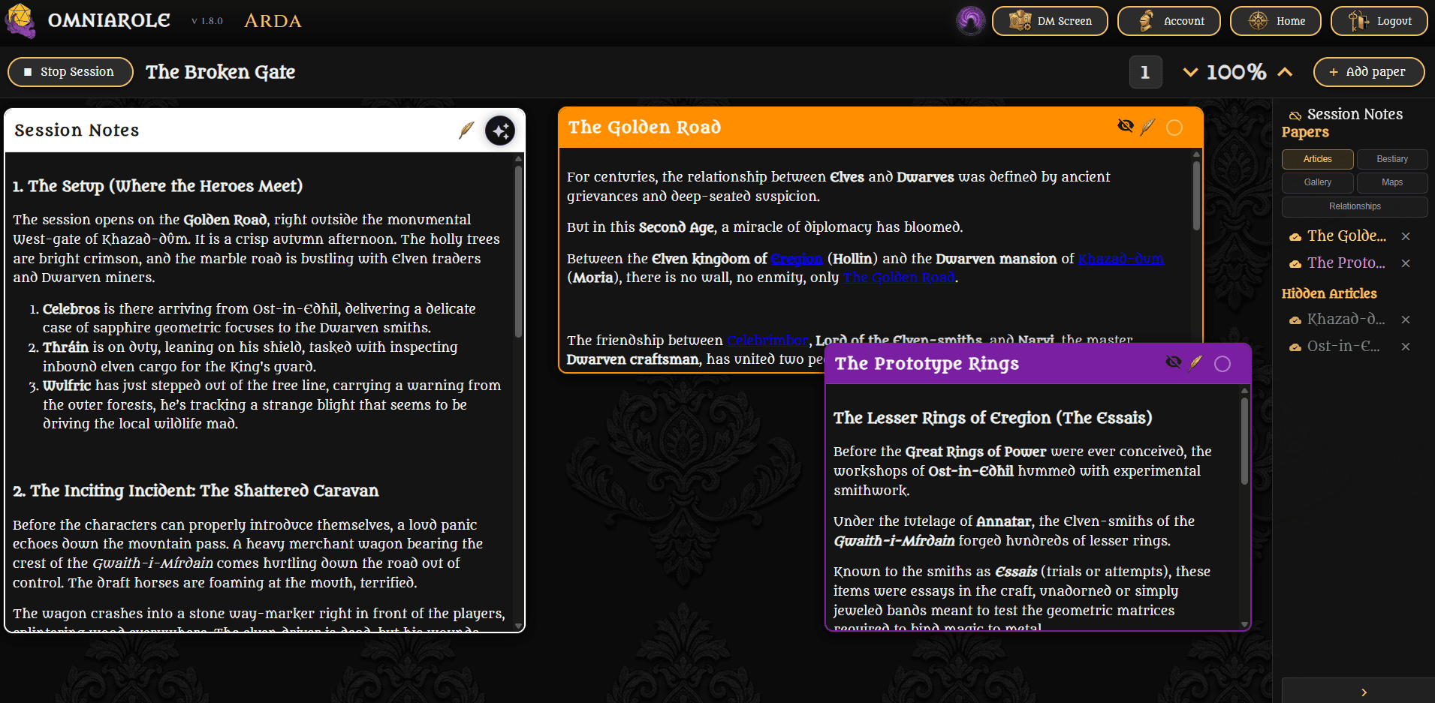Toggle visibility eye on The Prototype Rings

1173,362
